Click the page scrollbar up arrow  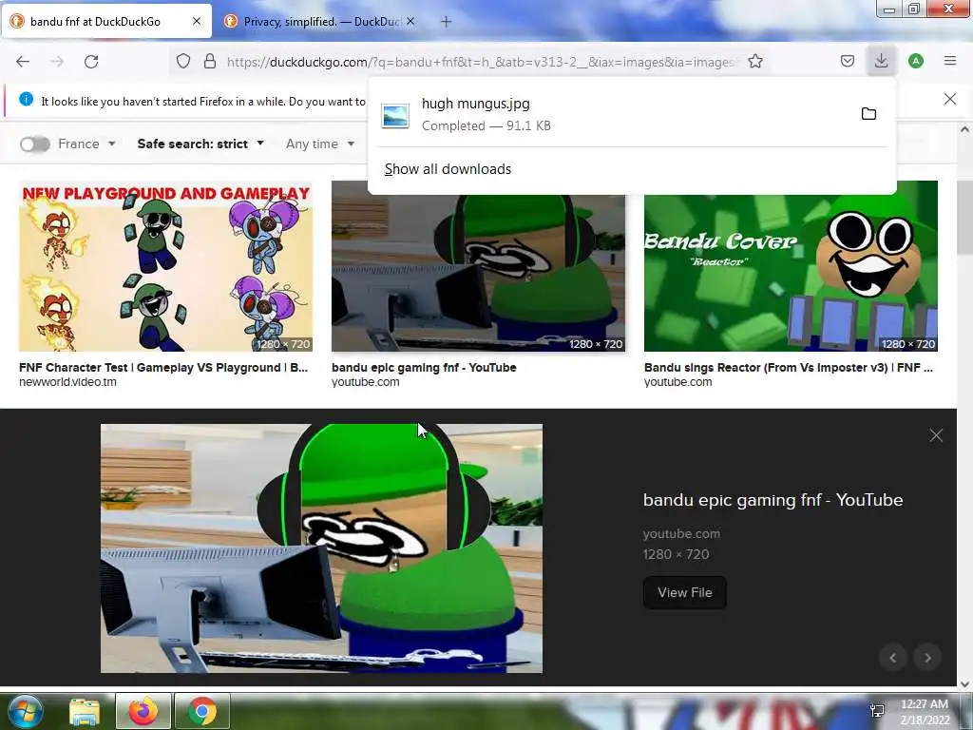point(964,129)
